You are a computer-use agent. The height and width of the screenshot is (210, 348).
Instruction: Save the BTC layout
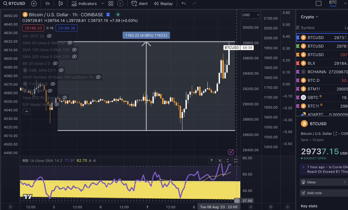click(333, 6)
